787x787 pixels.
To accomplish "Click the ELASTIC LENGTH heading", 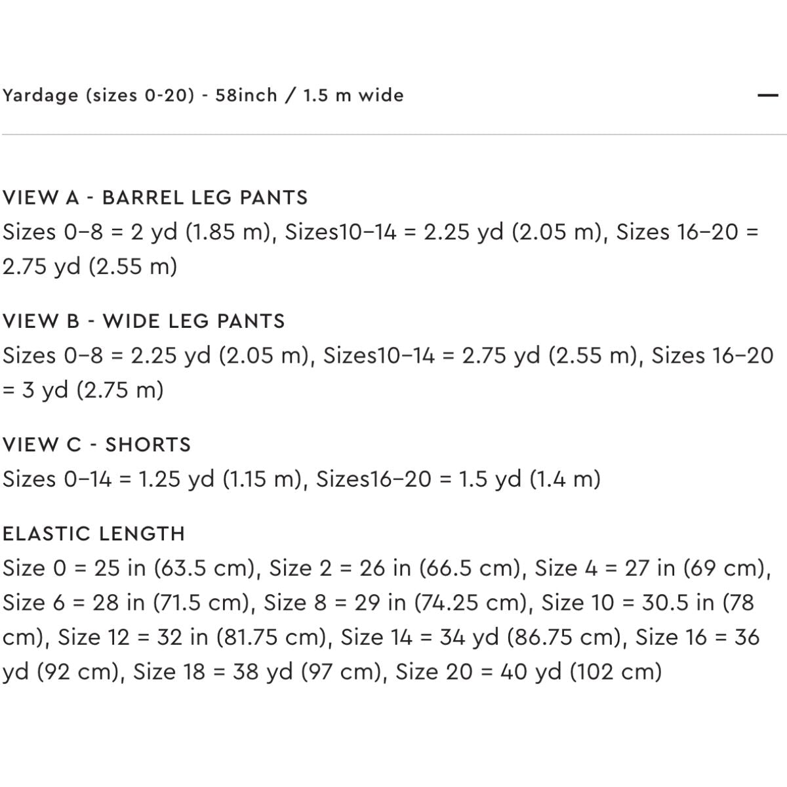I will point(94,533).
